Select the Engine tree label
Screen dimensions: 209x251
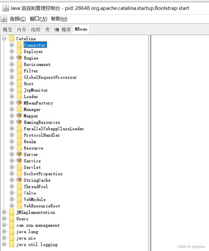click(31, 58)
